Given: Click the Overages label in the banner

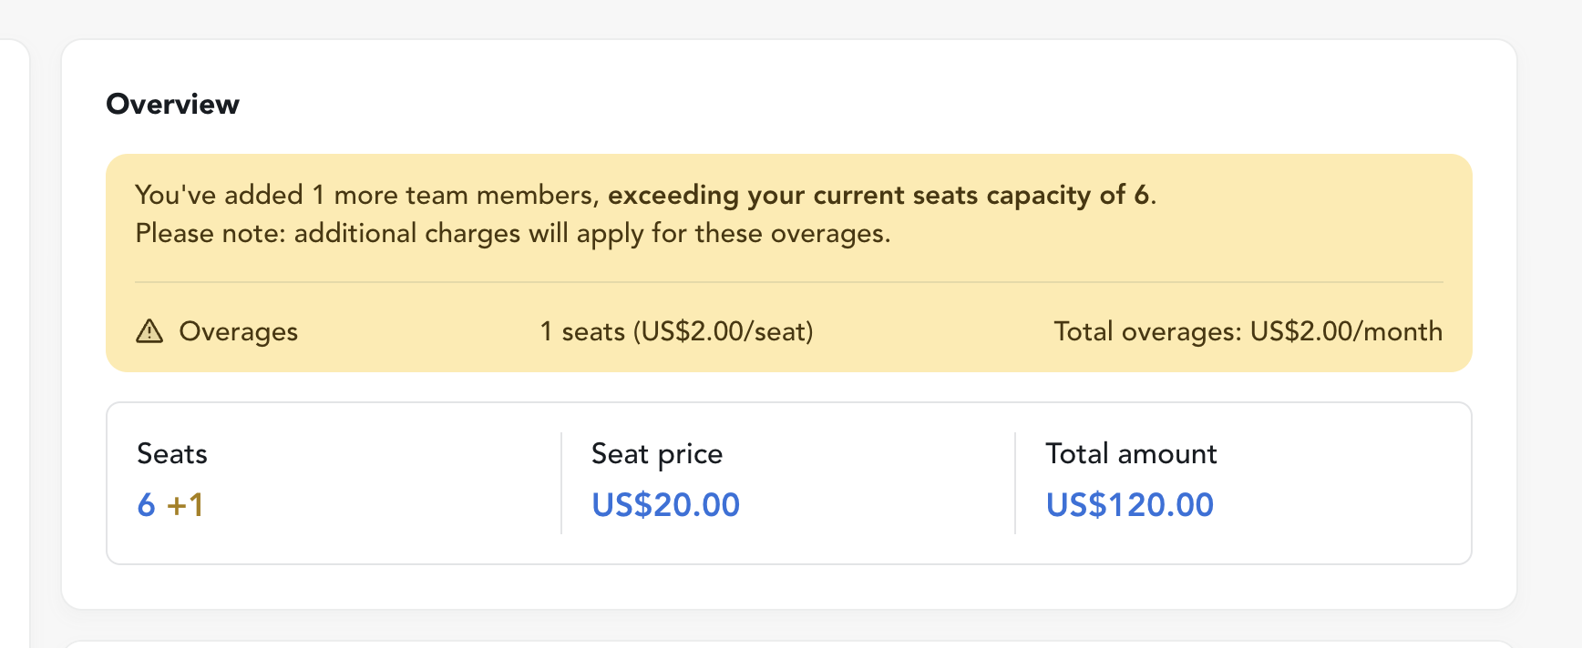Looking at the screenshot, I should tap(238, 331).
